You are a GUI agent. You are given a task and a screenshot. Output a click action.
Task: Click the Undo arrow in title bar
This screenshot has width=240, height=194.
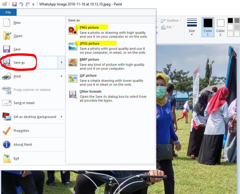tap(21, 4)
